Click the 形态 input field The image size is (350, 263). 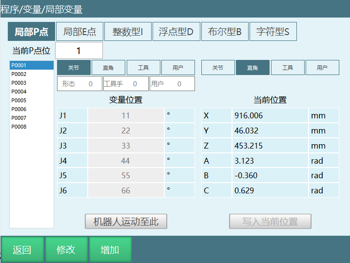coord(80,84)
